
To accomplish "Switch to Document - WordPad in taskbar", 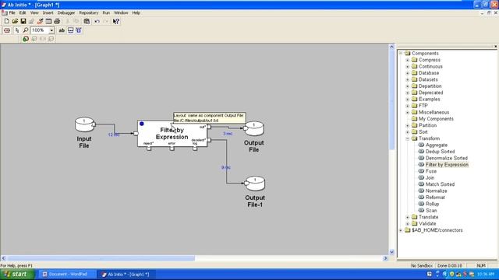I will (67, 275).
